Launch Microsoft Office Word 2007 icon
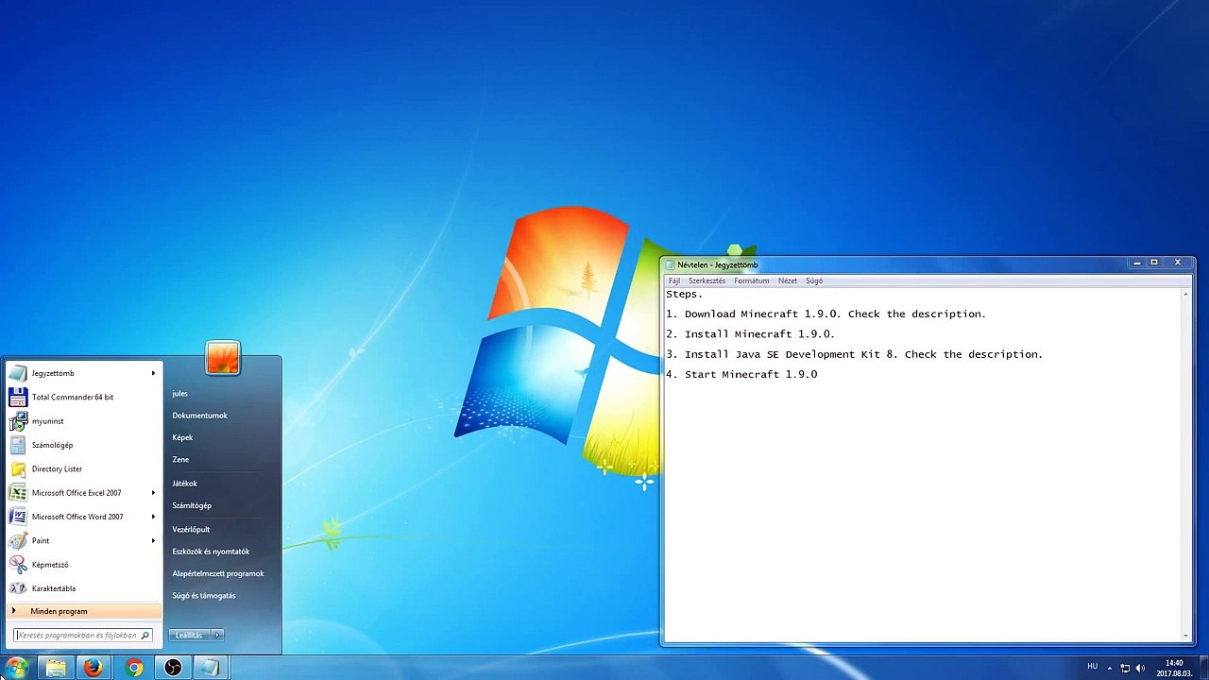 point(18,517)
